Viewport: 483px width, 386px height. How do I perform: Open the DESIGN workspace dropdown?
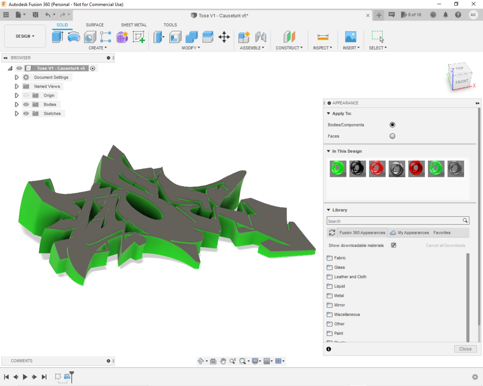tap(25, 36)
